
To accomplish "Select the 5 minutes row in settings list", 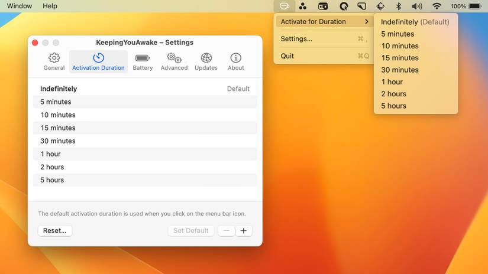I will coord(145,102).
